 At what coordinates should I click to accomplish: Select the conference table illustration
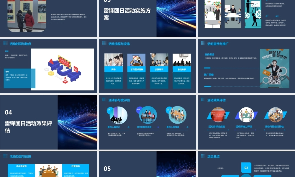49,171
